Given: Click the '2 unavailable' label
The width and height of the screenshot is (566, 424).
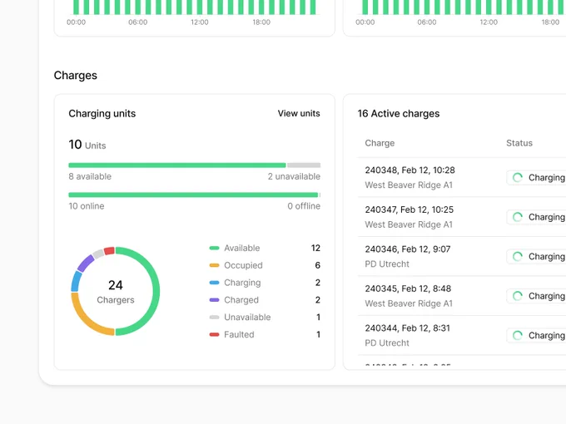Looking at the screenshot, I should (x=294, y=176).
